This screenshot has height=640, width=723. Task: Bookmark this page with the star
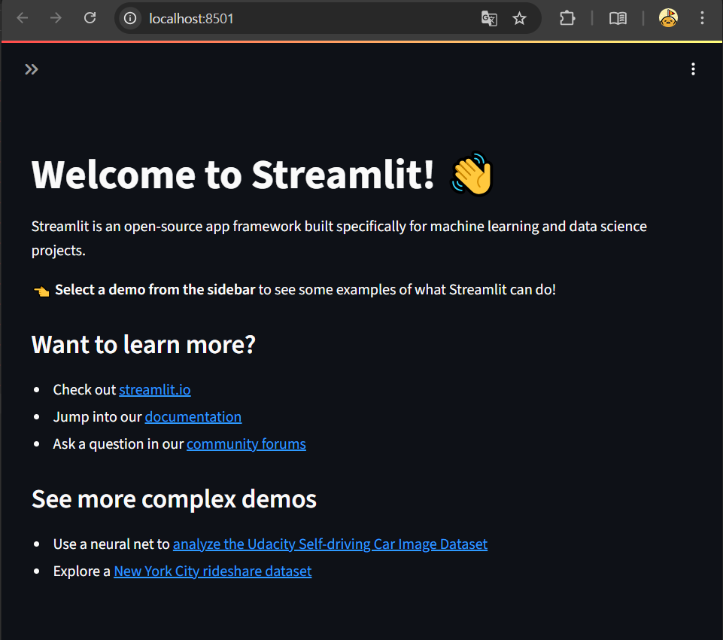tap(519, 19)
